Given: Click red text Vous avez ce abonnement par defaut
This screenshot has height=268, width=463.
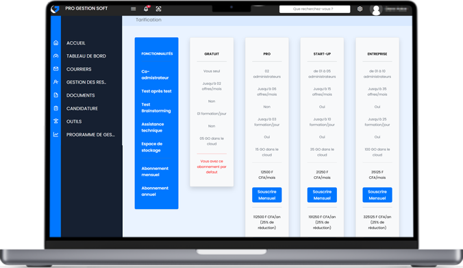Looking at the screenshot, I should tap(212, 167).
